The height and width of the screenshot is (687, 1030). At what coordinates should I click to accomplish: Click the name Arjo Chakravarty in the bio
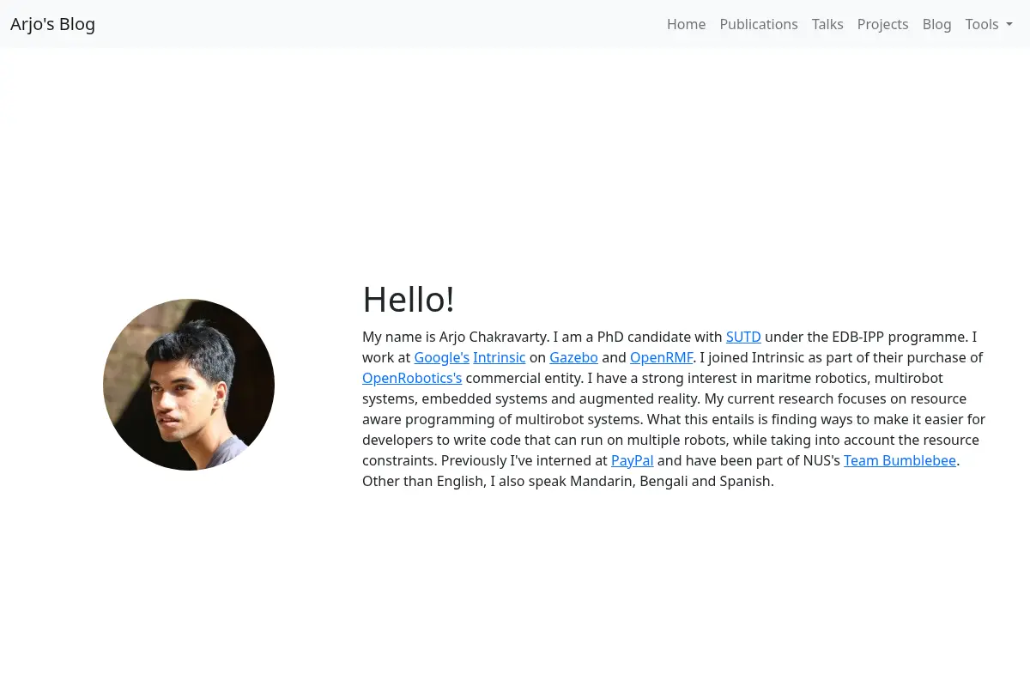pyautogui.click(x=494, y=337)
